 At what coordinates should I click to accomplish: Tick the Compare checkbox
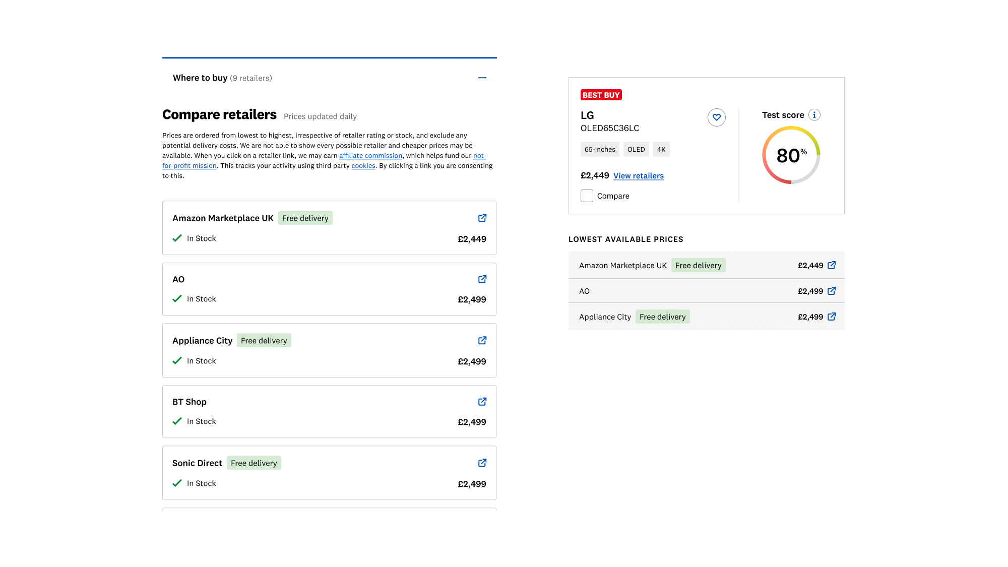point(587,196)
